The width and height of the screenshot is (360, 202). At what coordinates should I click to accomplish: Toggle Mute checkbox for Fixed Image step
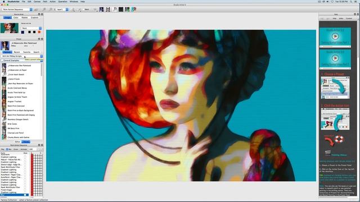(25, 190)
